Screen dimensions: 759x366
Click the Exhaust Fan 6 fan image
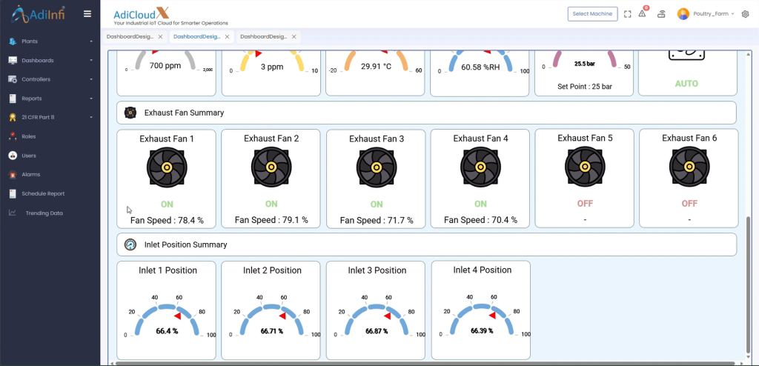689,167
